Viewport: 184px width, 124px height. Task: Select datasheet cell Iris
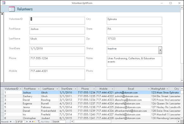click(31, 114)
